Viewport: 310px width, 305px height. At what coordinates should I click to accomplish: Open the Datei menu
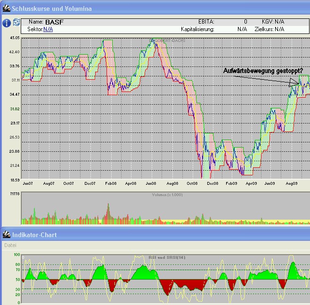(x=10, y=245)
